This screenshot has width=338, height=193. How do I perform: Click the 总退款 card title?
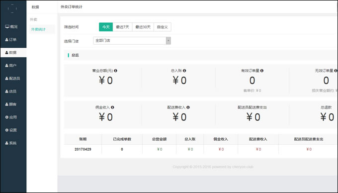pos(326,107)
